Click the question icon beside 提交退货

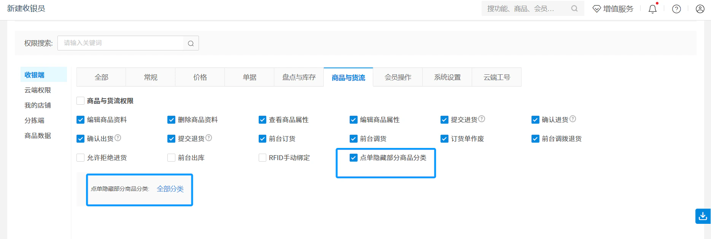click(209, 138)
